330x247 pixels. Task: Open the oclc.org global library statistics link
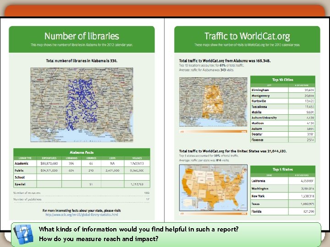[x=82, y=215]
